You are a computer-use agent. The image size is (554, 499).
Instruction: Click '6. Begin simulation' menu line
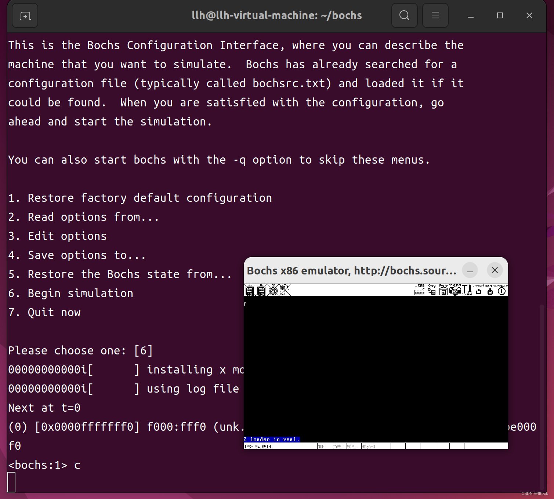pos(71,293)
